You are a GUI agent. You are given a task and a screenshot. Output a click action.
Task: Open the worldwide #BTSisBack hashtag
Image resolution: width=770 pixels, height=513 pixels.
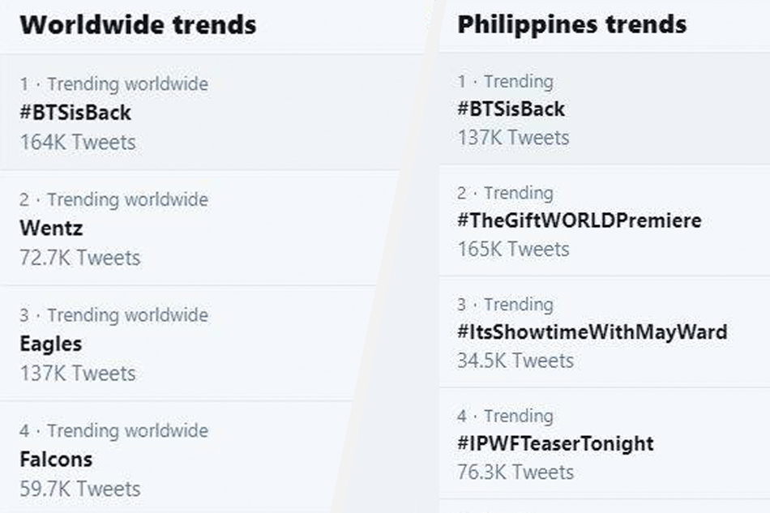pos(75,113)
